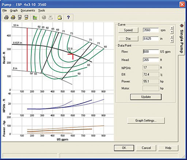The image size is (187, 160).
Task: Click the Cancel button
Action: coord(146,148)
